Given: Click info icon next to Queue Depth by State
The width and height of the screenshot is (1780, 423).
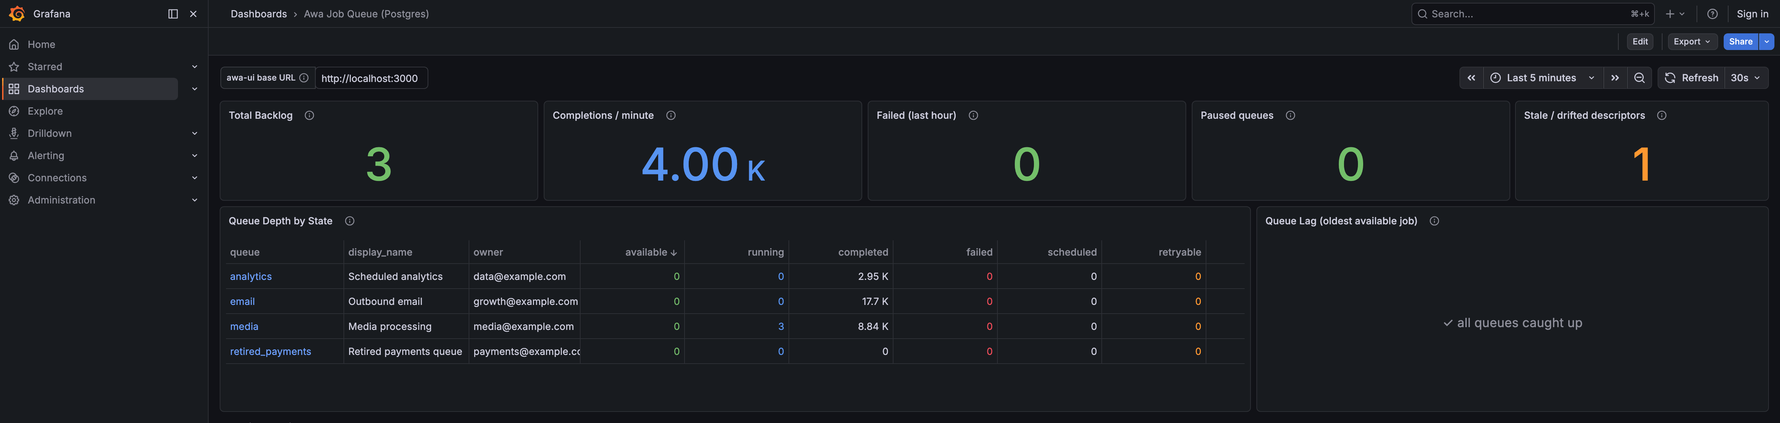Looking at the screenshot, I should pyautogui.click(x=350, y=221).
